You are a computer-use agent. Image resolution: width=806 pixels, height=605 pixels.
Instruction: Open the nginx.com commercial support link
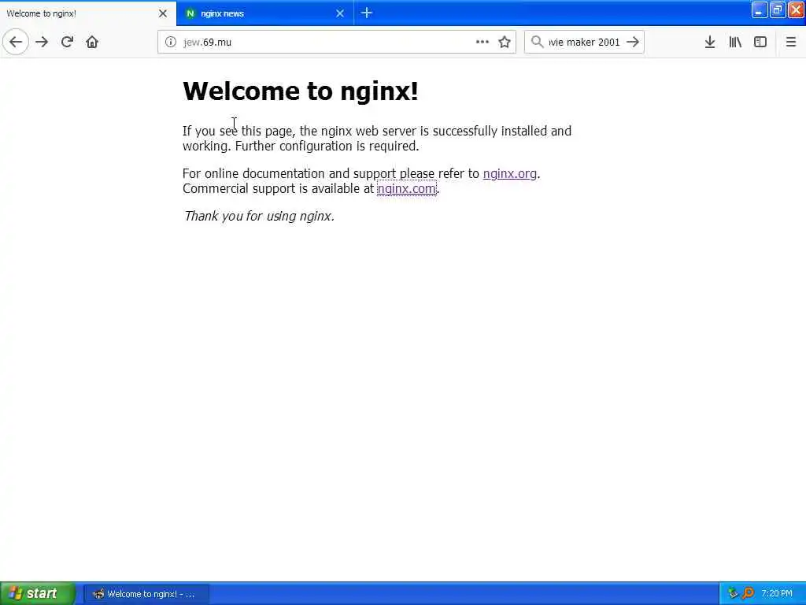tap(406, 188)
